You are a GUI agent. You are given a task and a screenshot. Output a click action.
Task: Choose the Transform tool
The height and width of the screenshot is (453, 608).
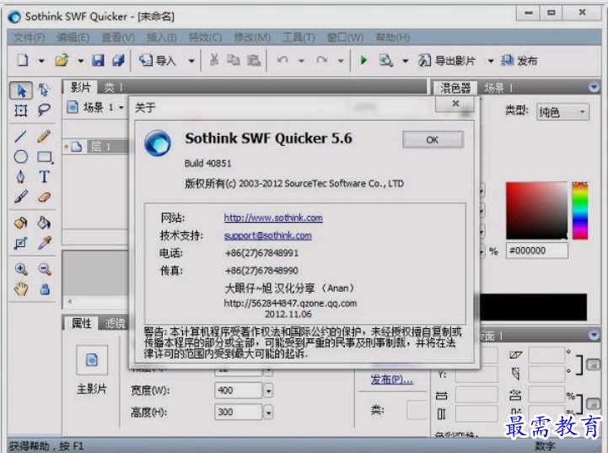(x=21, y=111)
